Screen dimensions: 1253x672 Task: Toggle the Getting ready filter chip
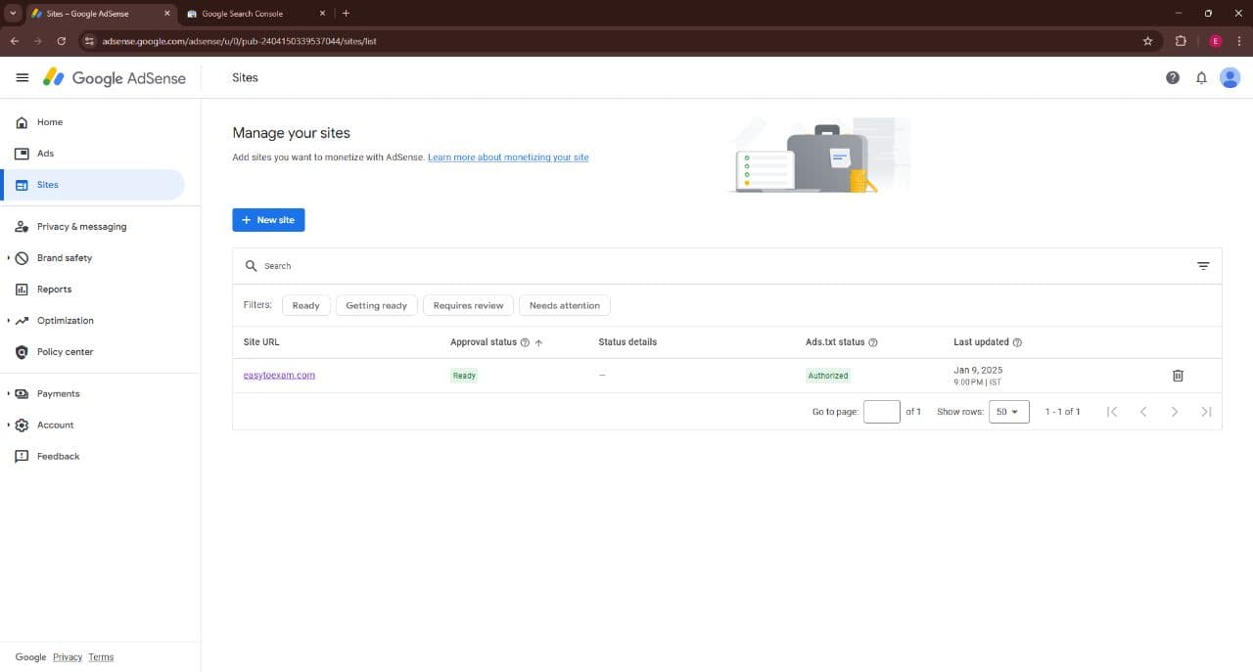377,305
